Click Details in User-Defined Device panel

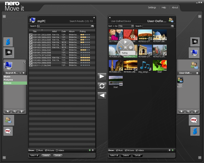[x=138, y=155]
